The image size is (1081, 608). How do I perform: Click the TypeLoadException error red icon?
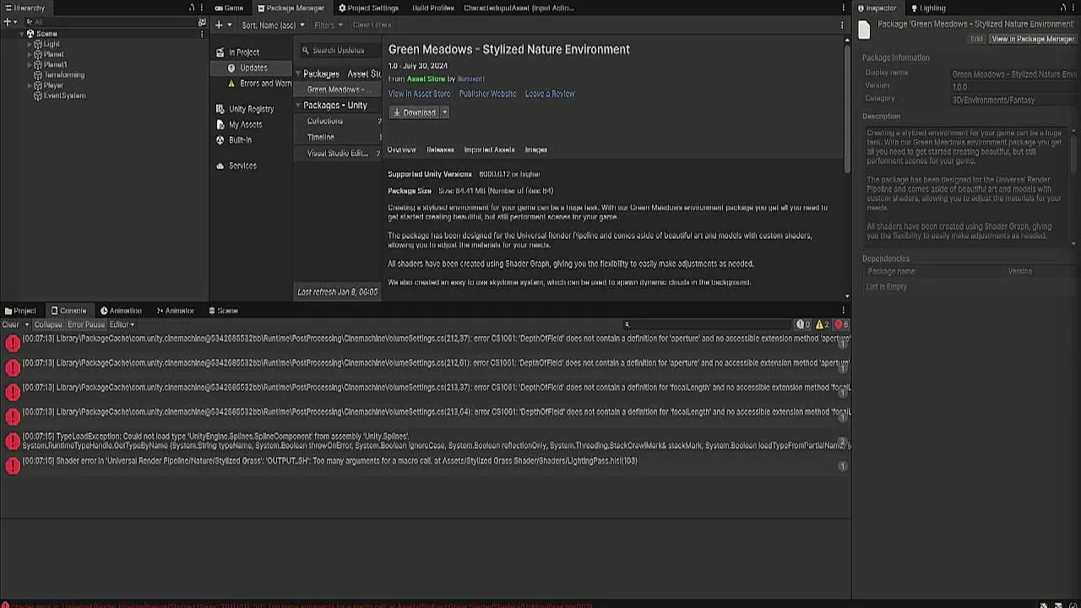[13, 441]
